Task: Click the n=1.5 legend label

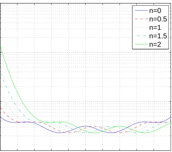Action: point(158,36)
